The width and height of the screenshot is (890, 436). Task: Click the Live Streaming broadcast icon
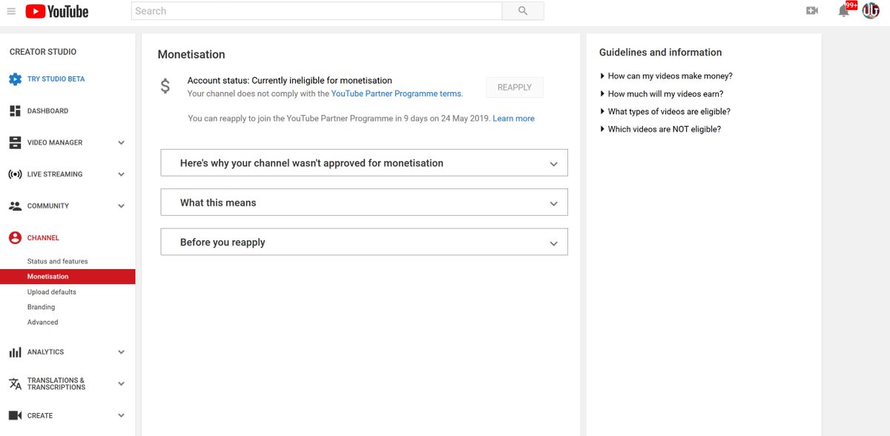point(15,174)
